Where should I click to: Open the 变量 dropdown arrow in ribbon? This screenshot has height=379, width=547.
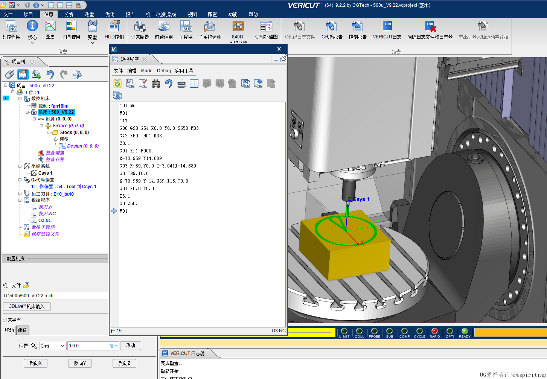tap(92, 43)
